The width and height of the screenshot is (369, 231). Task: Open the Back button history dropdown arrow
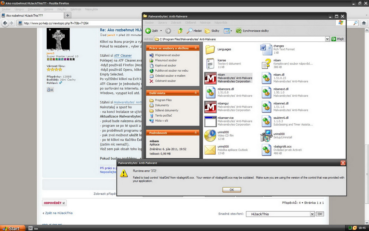[161, 31]
